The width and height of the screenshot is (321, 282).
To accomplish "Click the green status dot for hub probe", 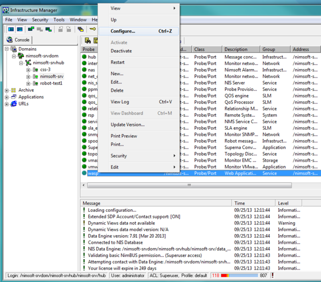I will point(84,57).
